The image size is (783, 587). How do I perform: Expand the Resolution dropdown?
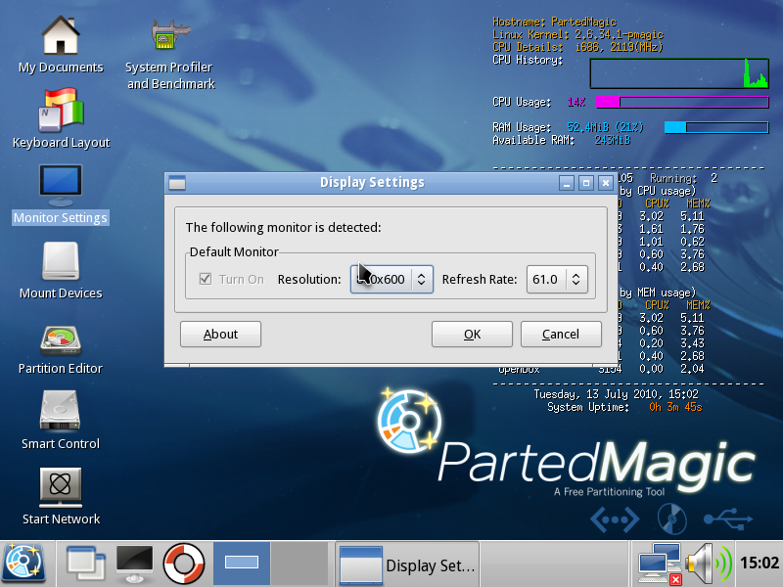(x=392, y=279)
